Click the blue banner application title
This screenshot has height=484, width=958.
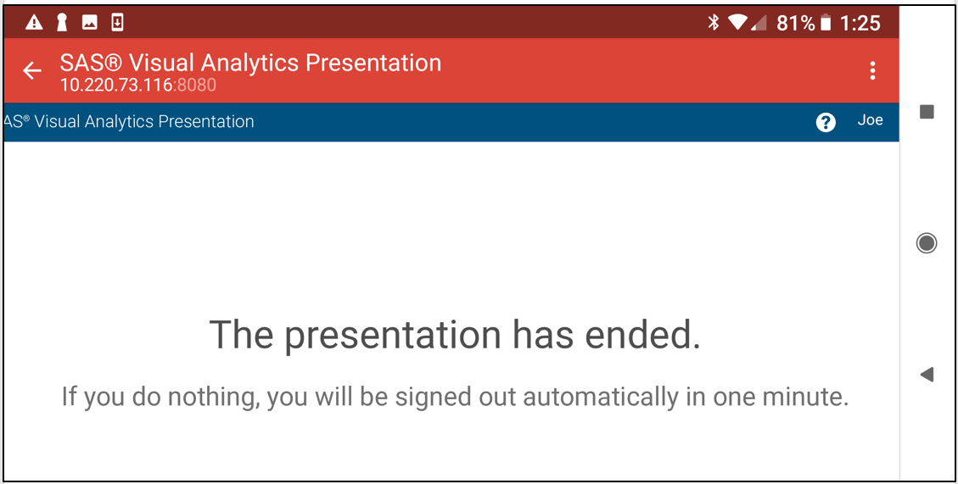click(x=130, y=122)
